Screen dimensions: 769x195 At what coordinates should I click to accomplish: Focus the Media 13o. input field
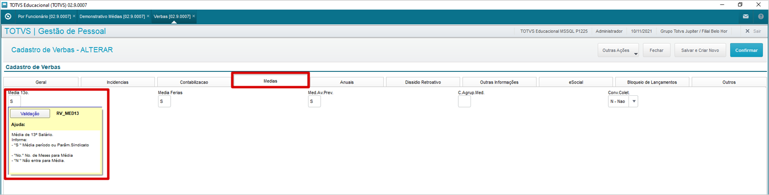14,102
